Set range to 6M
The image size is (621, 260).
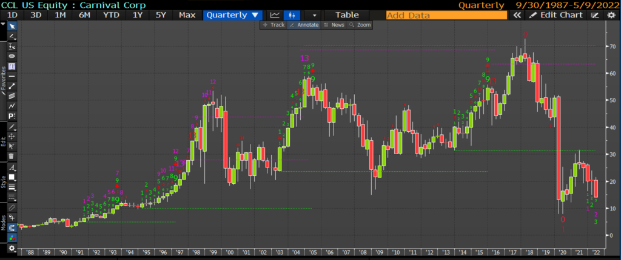[x=84, y=15]
